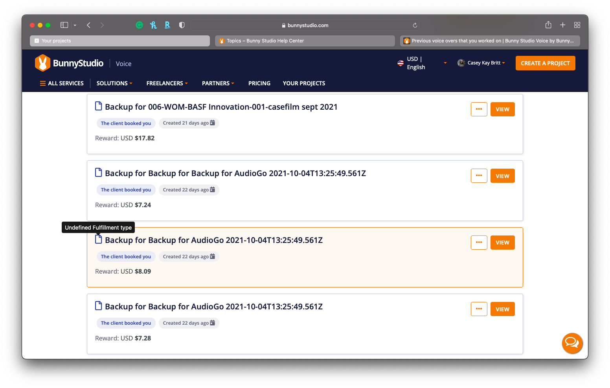
Task: Click the CREATE A PROJECT button
Action: [x=545, y=63]
